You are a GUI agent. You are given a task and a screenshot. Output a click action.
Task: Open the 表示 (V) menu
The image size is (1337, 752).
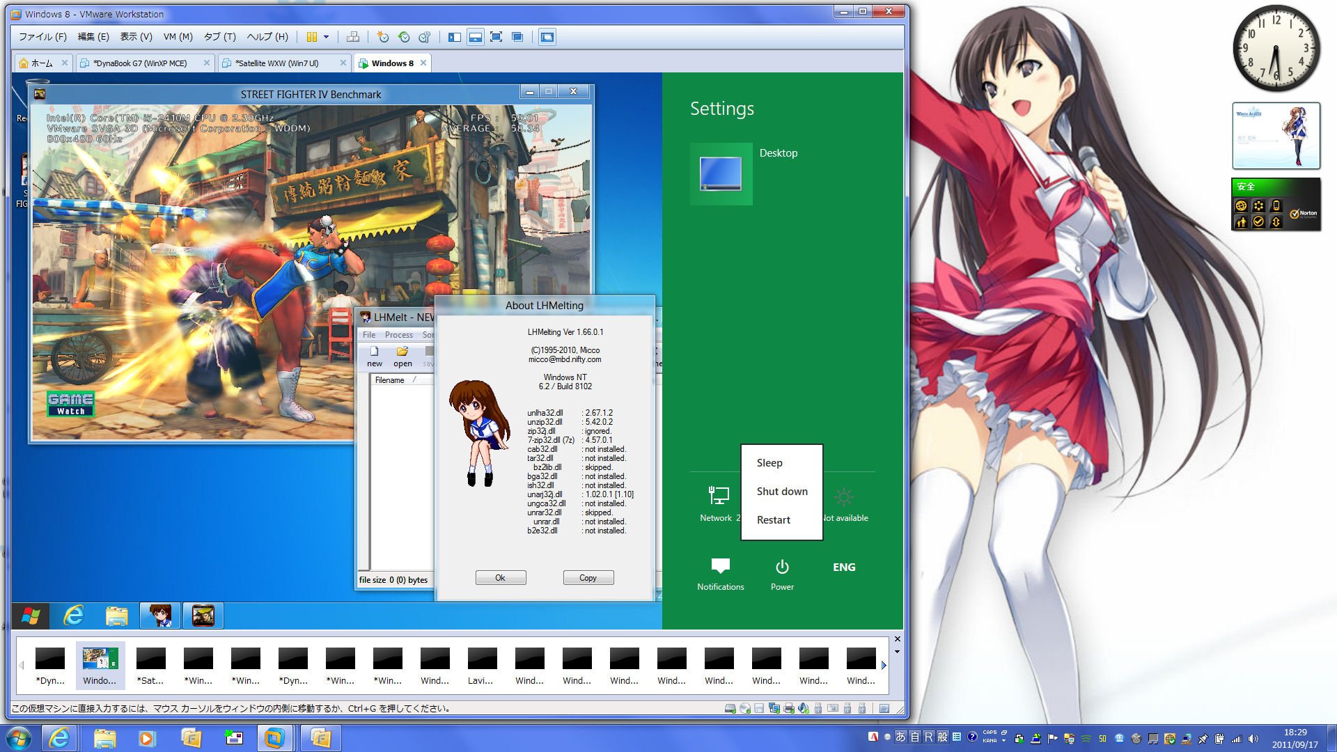click(136, 37)
